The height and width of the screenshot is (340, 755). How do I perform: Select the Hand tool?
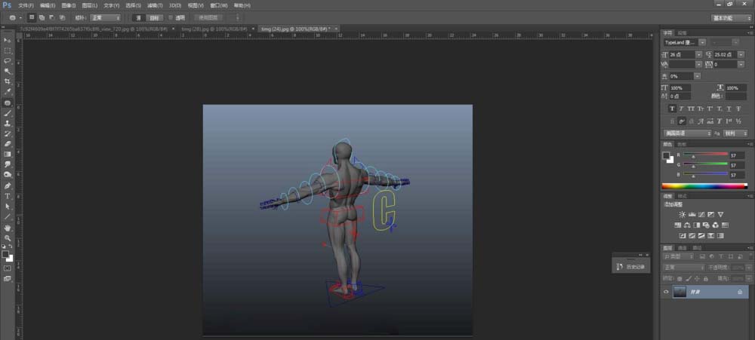(8, 227)
